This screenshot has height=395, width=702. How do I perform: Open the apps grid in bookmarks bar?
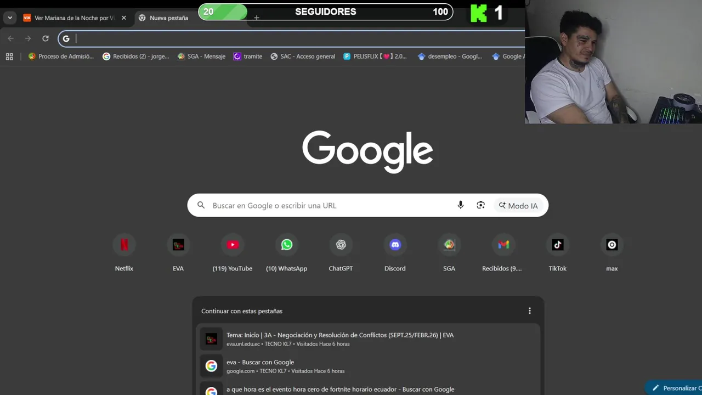pyautogui.click(x=9, y=56)
